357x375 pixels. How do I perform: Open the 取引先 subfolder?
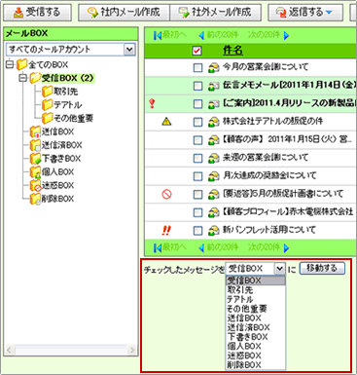pyautogui.click(x=66, y=92)
